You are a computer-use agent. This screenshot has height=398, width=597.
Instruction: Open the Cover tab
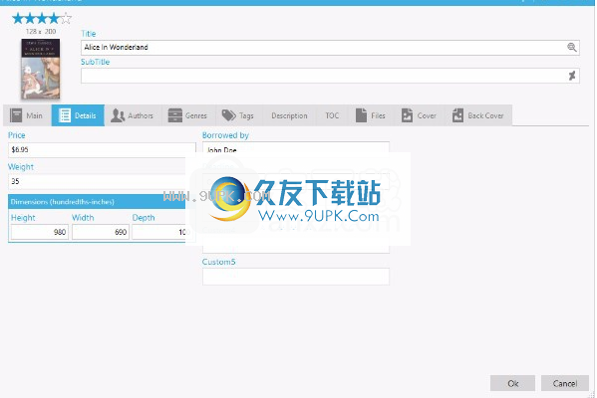tap(420, 115)
